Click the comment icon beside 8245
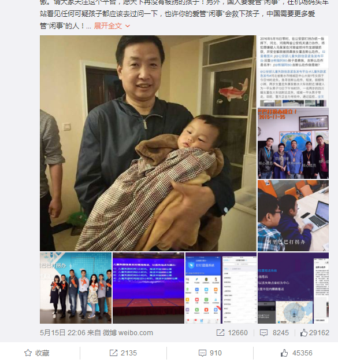 [263, 333]
